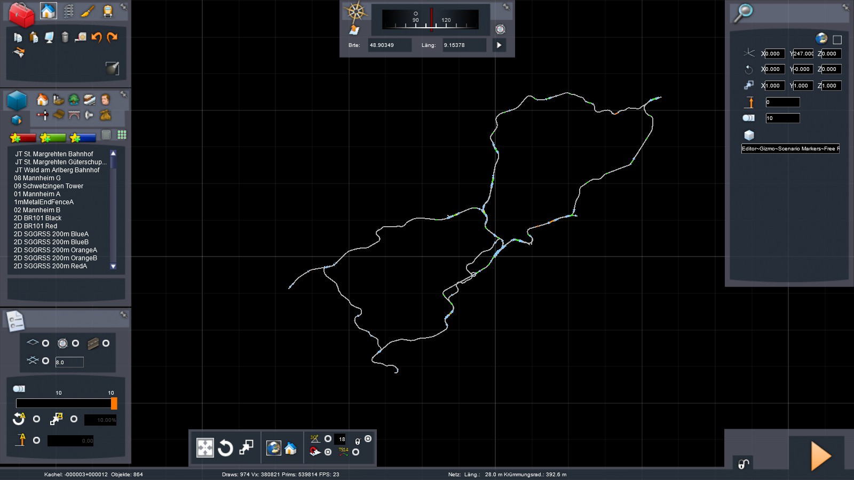Viewport: 854px width, 480px height.
Task: Toggle the radio button beside the 8.0 field
Action: click(45, 361)
